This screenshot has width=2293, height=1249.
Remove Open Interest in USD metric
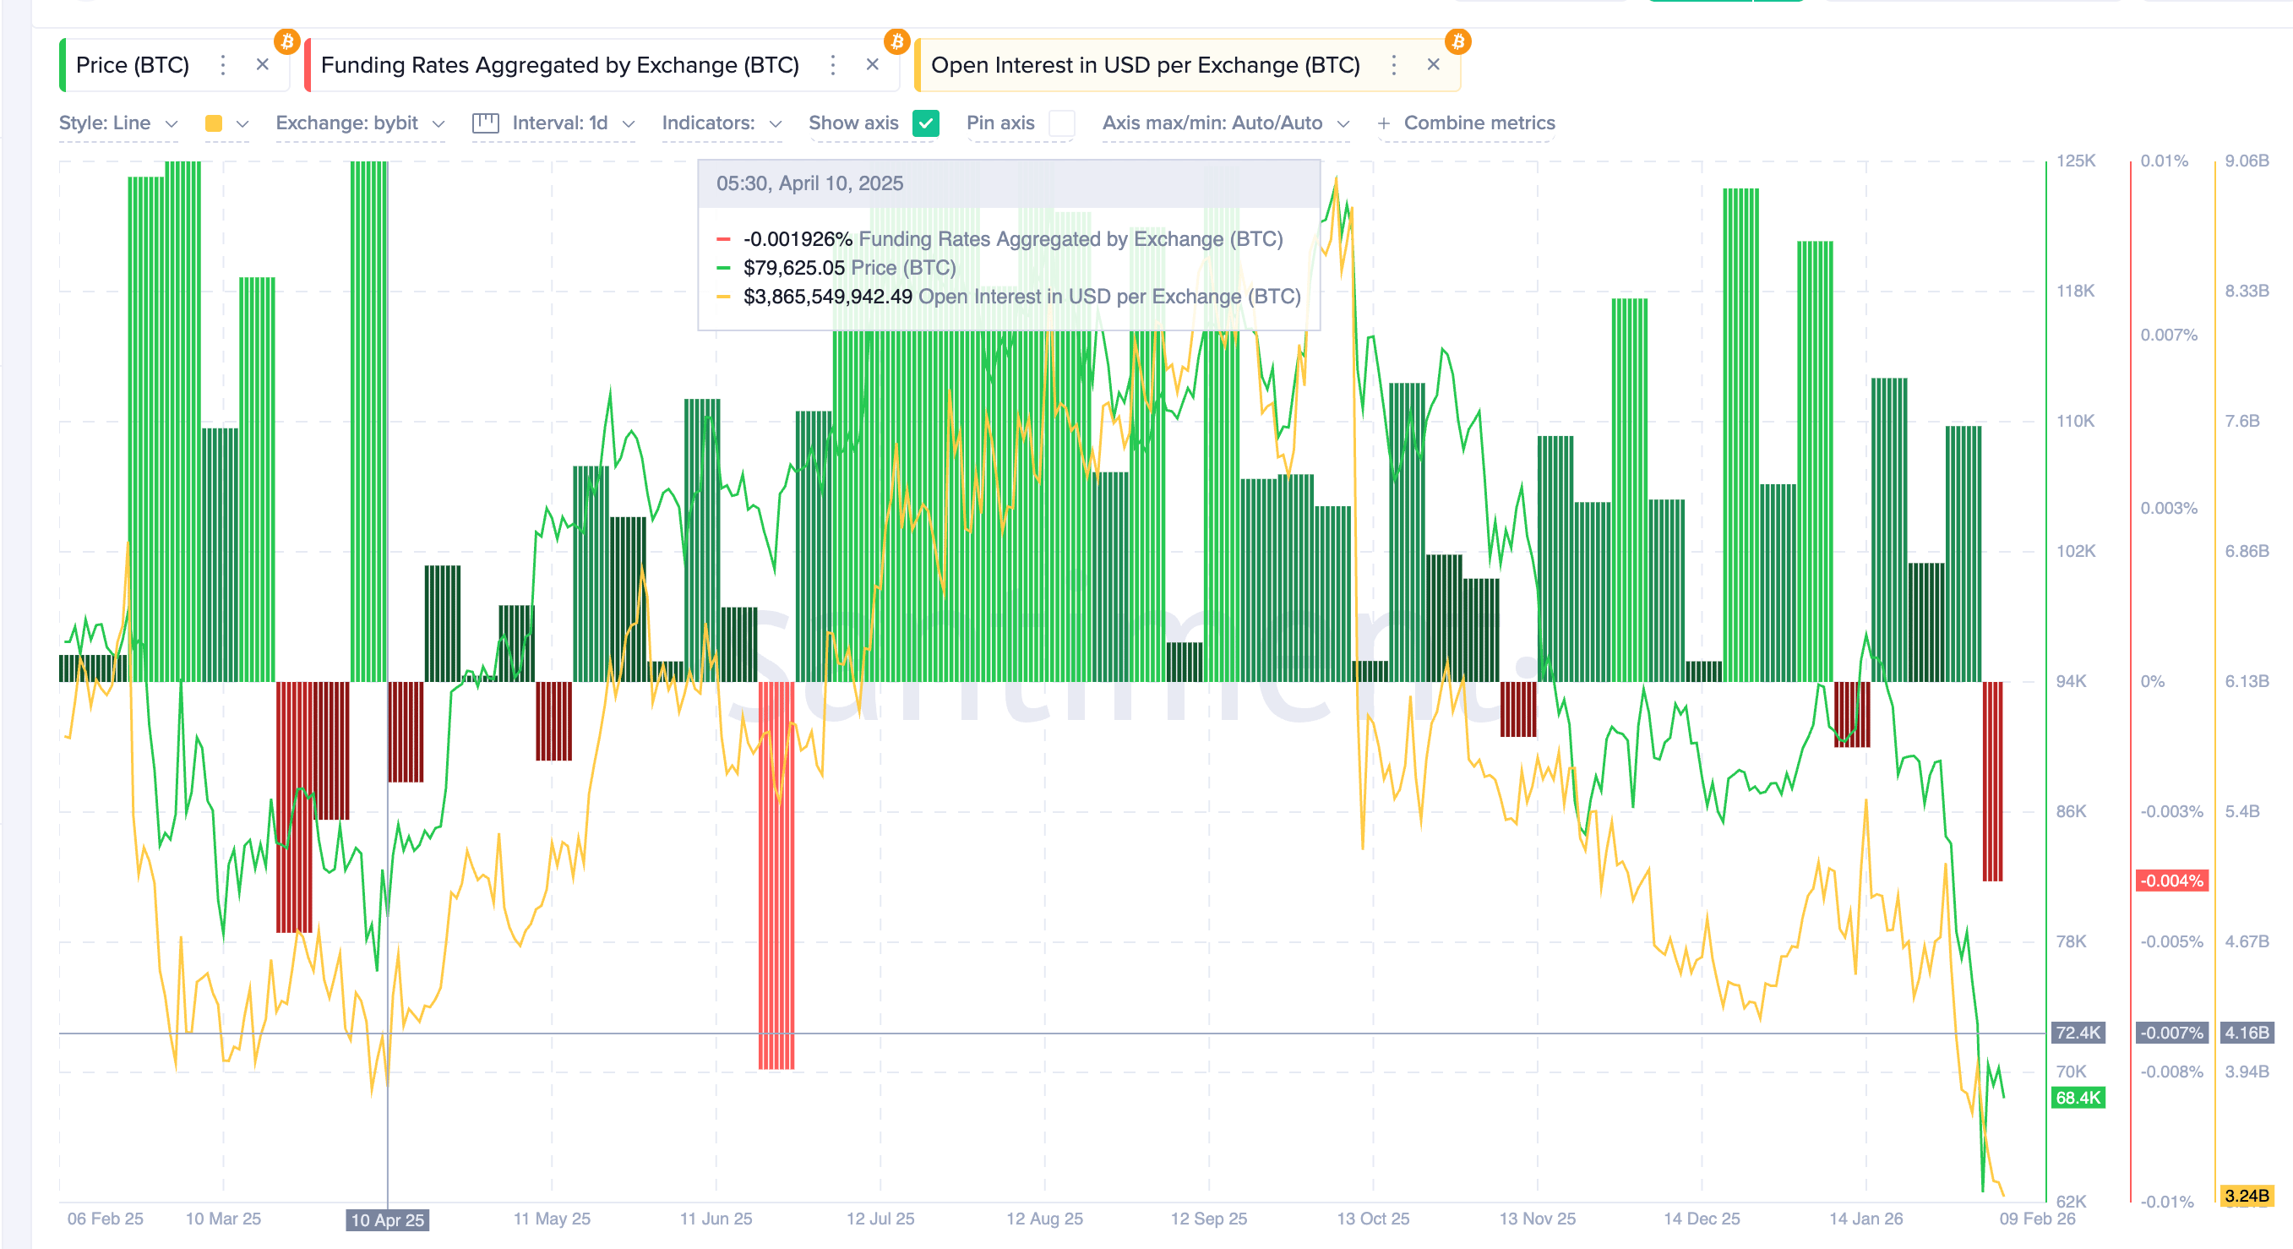(x=1433, y=65)
